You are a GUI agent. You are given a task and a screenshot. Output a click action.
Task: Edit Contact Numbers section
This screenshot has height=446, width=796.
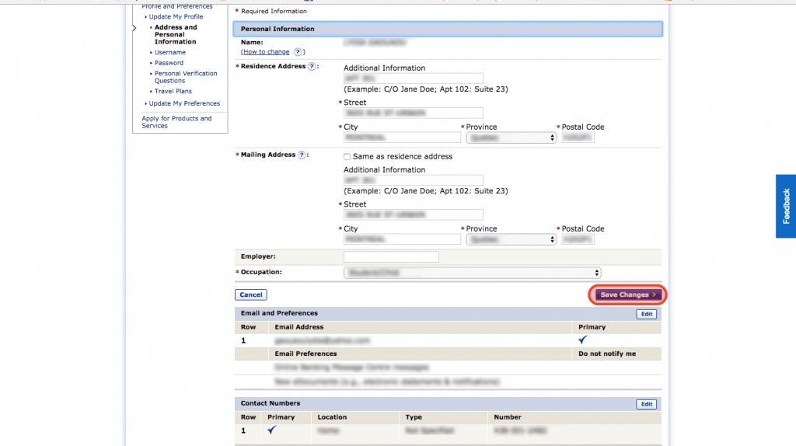(x=646, y=404)
